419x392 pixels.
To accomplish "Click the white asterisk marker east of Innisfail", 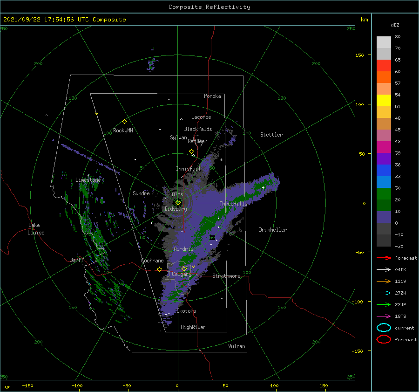I will 221,160.
